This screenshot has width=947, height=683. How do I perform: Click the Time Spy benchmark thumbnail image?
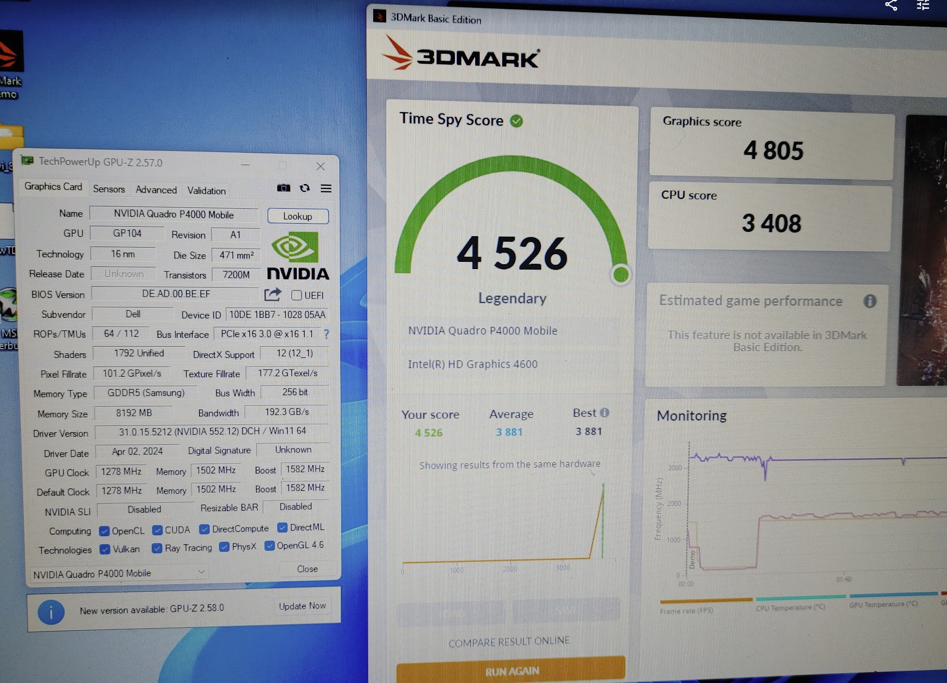coord(923,251)
